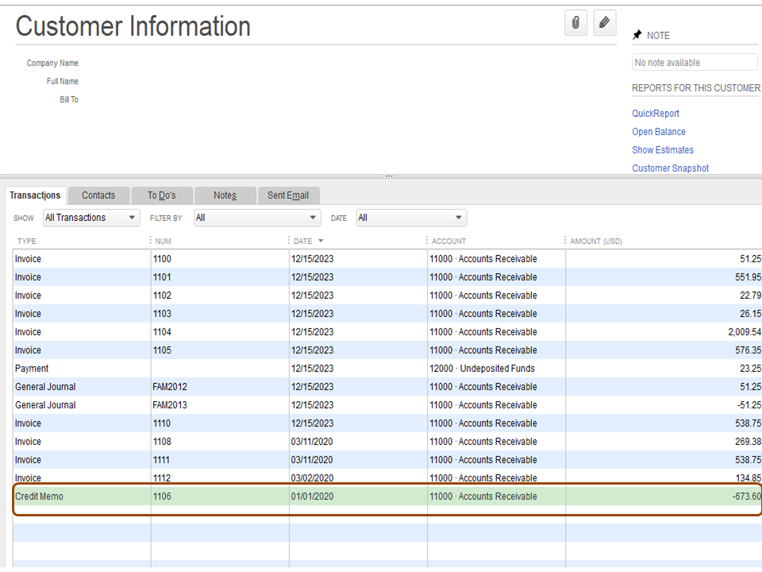Image resolution: width=762 pixels, height=572 pixels.
Task: Click the paperclip attach file icon
Action: pos(575,23)
